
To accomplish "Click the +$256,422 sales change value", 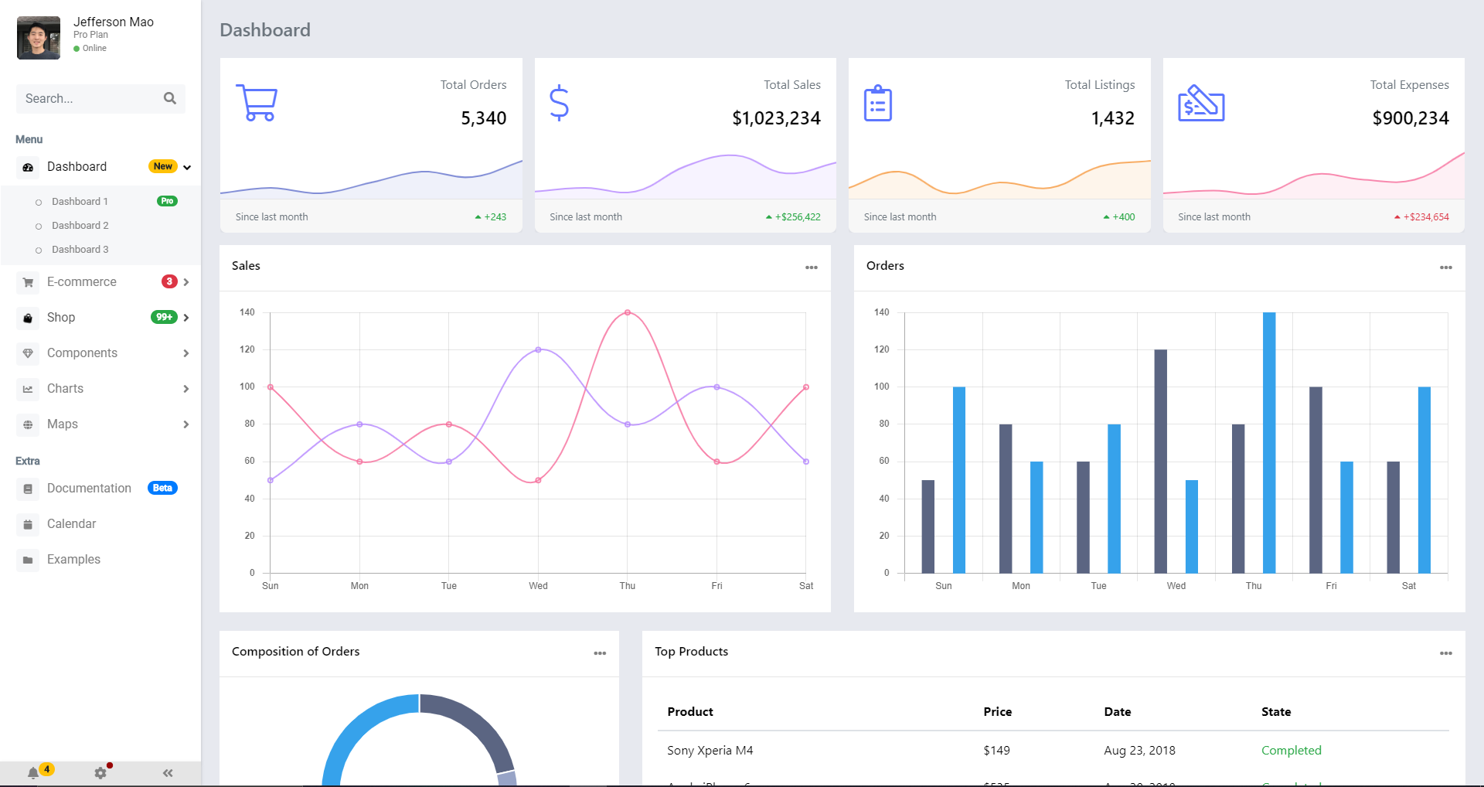I will 798,217.
